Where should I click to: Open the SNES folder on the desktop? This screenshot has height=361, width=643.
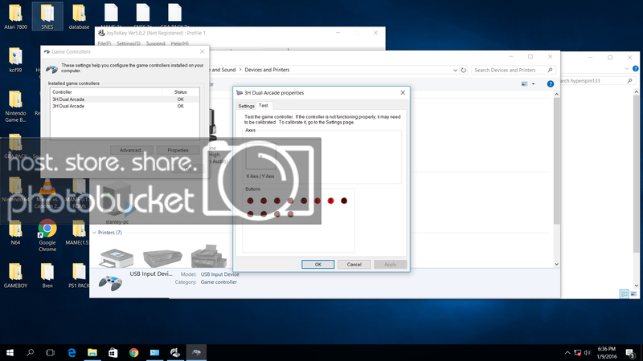[x=47, y=16]
